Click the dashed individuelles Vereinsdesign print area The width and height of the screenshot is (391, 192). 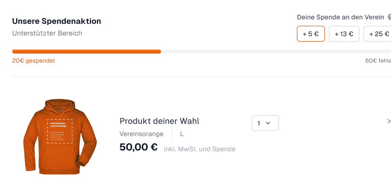point(60,131)
